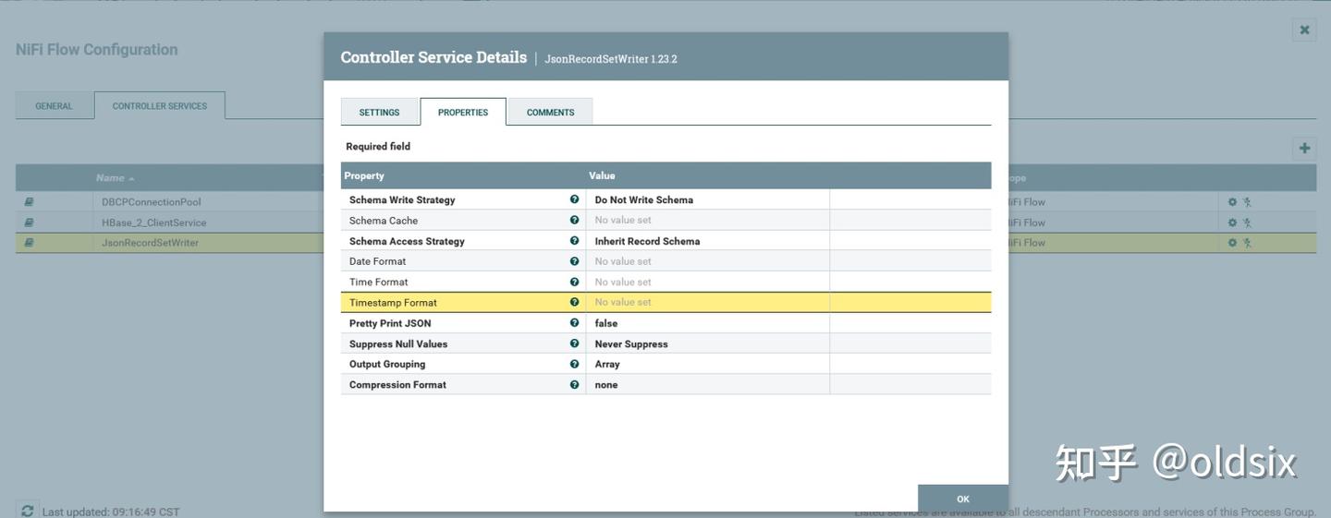Switch to the Settings tab

coord(379,113)
